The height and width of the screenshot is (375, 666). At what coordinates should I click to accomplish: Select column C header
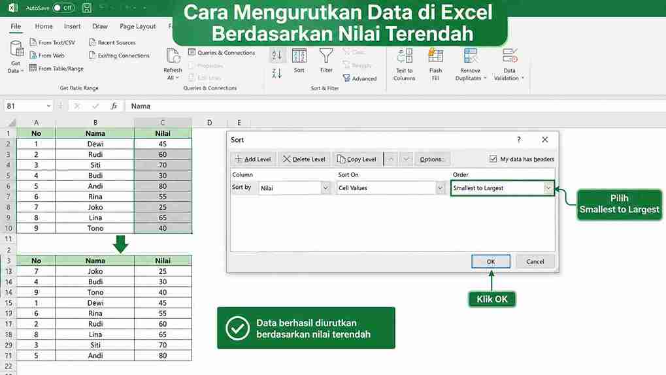tap(163, 122)
